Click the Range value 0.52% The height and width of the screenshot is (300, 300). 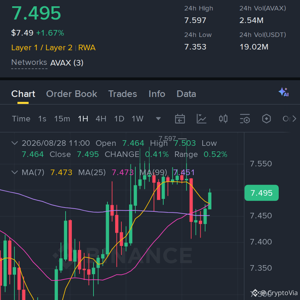216,154
